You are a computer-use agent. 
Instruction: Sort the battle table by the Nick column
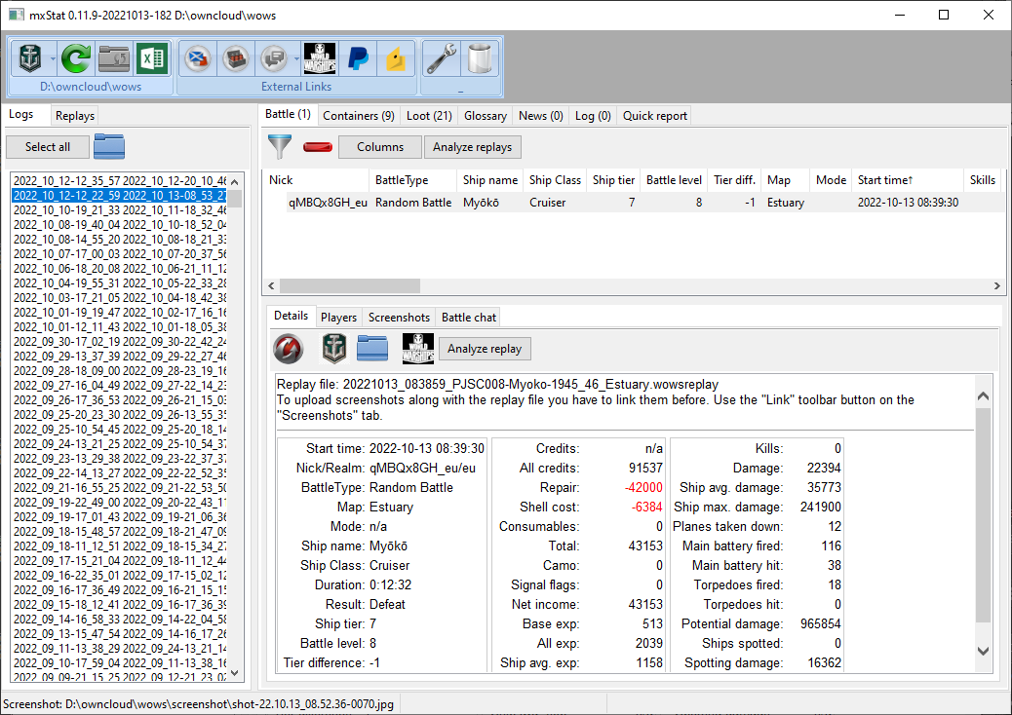click(317, 180)
